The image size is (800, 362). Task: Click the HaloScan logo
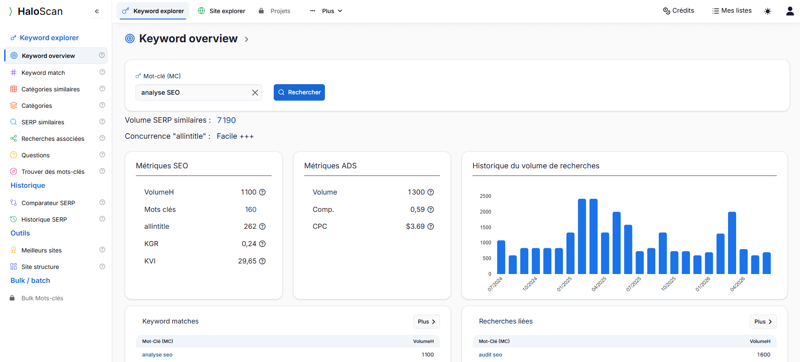point(36,11)
